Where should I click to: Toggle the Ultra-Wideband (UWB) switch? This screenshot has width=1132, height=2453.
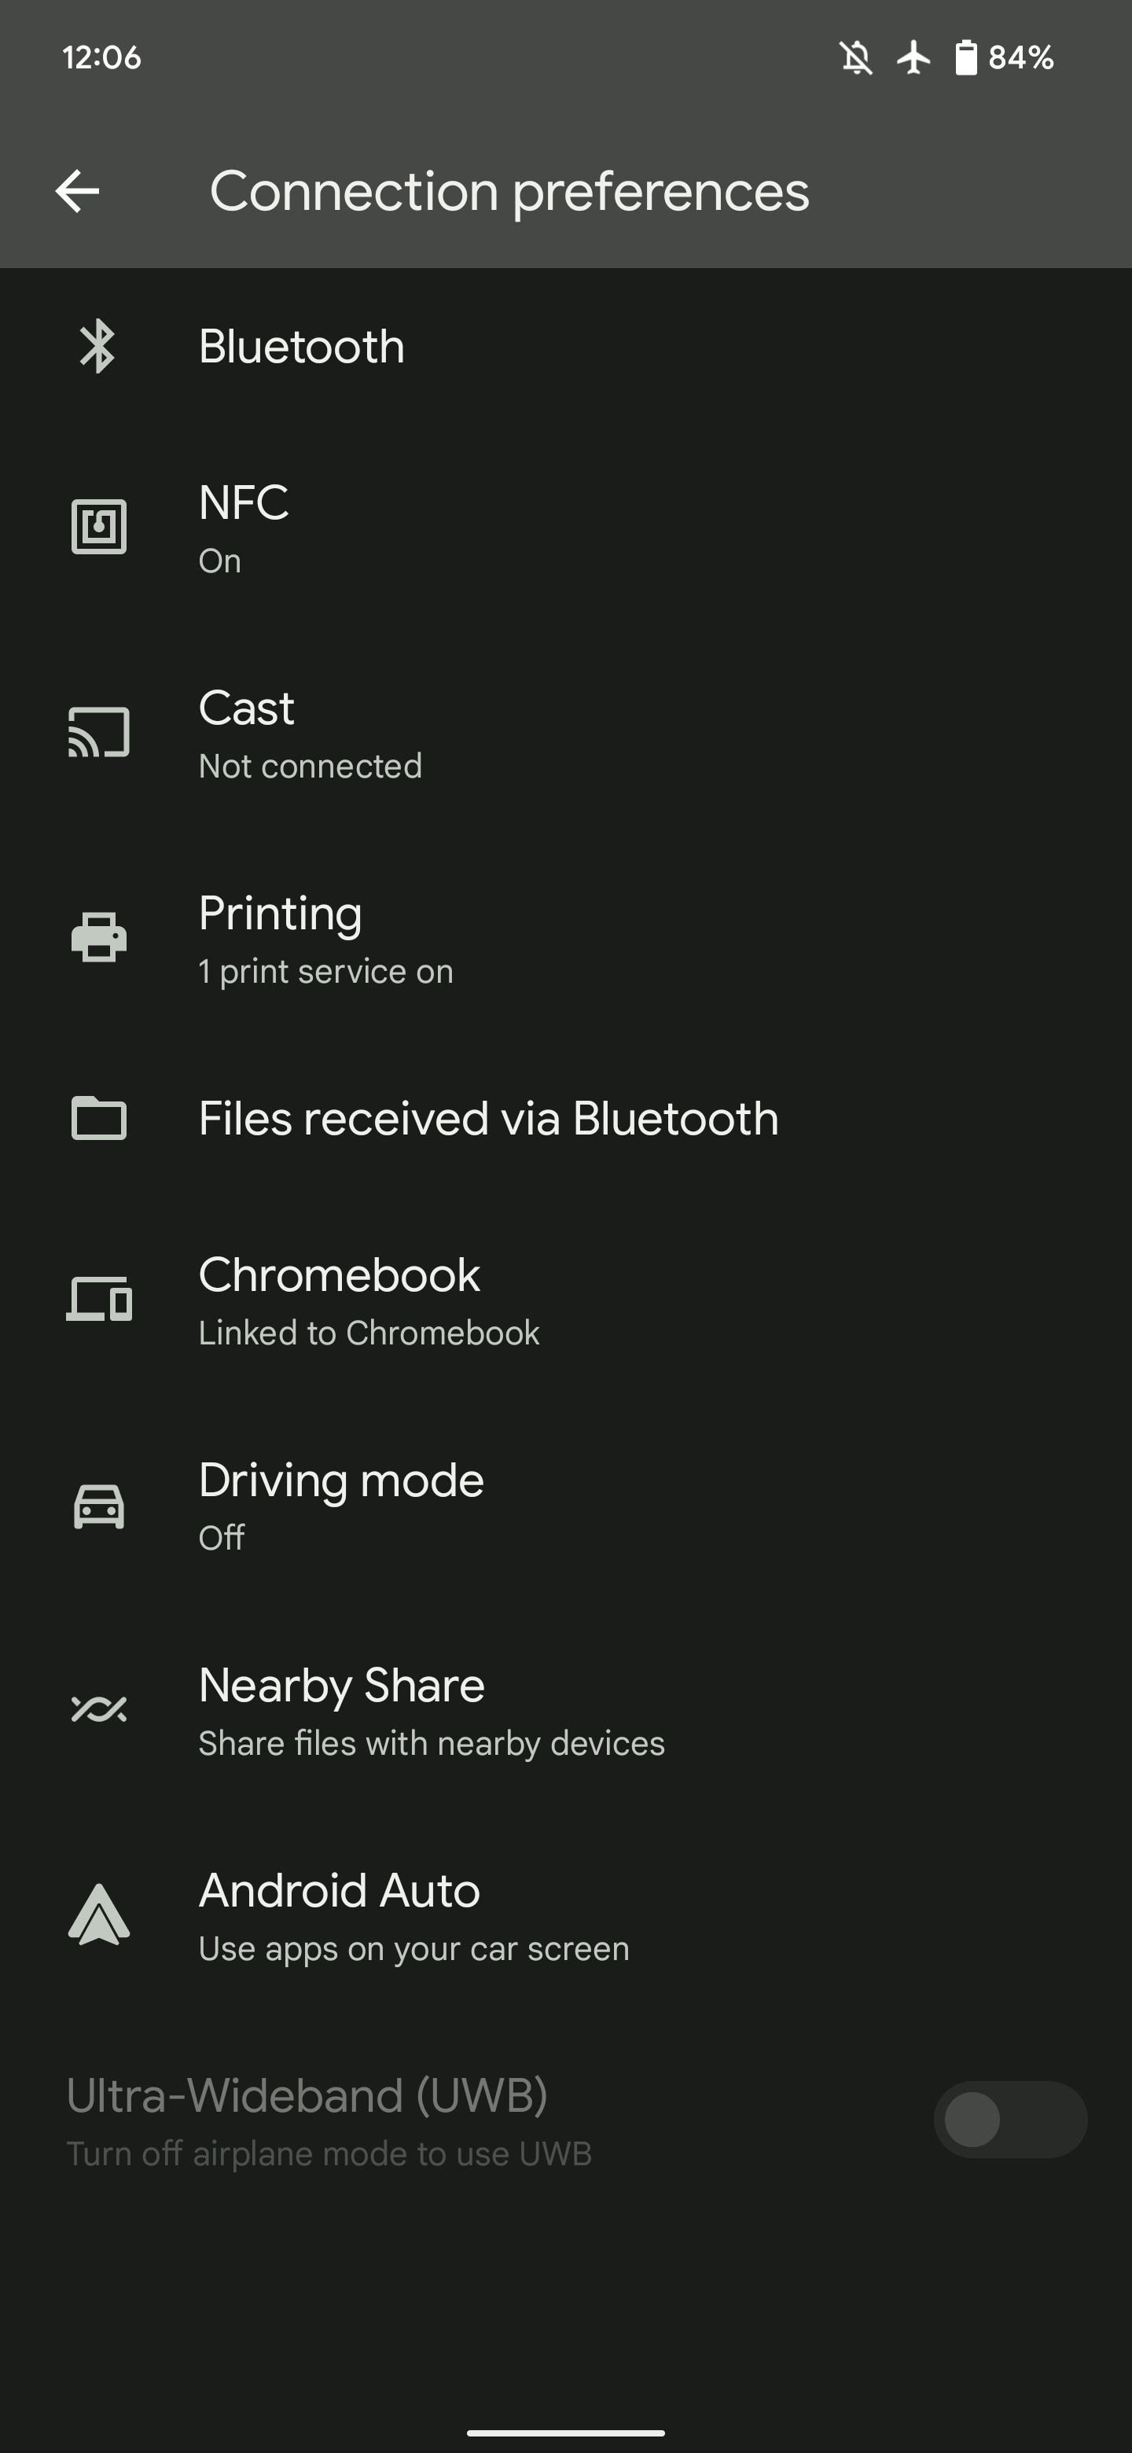click(x=1009, y=2120)
